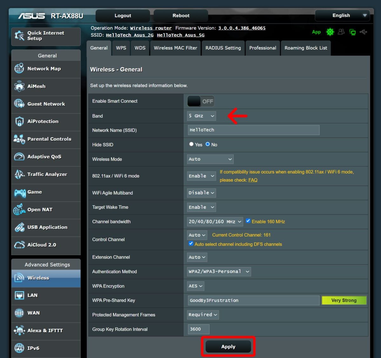The height and width of the screenshot is (358, 381).
Task: Click the Very Strong password strength bar
Action: 344,301
